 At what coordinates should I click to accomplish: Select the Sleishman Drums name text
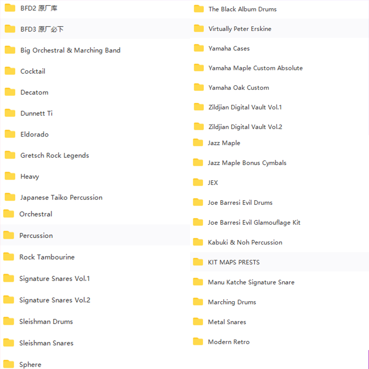click(x=46, y=321)
